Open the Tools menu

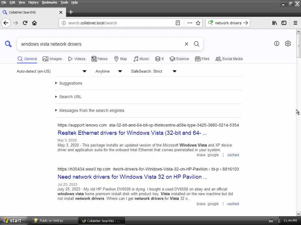click(64, 2)
